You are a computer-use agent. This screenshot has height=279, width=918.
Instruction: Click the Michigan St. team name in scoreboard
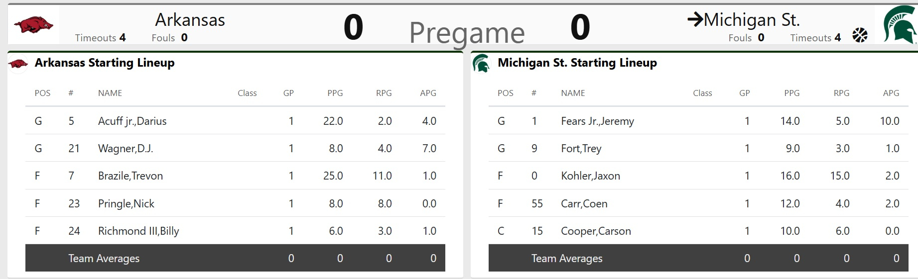(752, 20)
